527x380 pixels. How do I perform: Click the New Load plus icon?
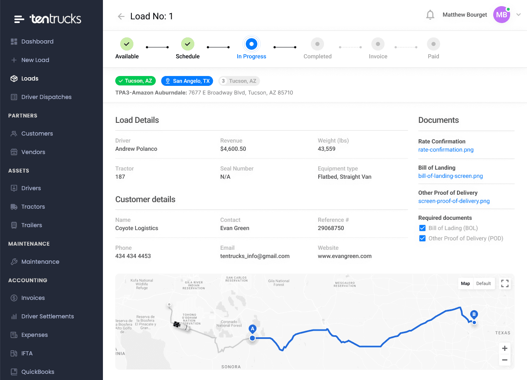coord(14,60)
